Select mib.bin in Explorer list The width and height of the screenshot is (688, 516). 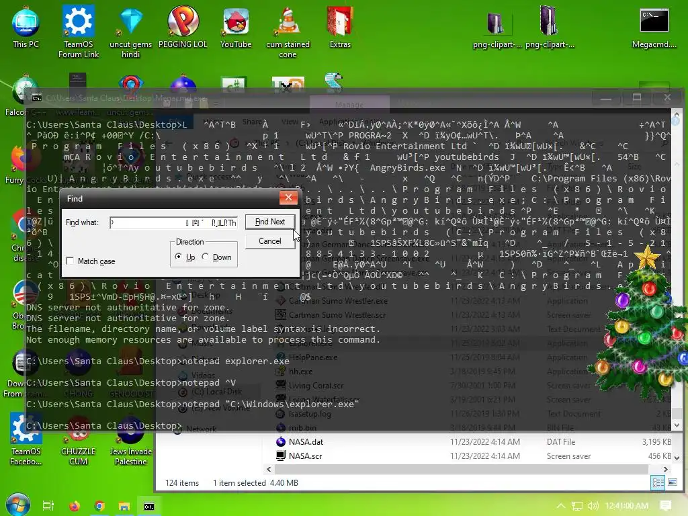302,428
